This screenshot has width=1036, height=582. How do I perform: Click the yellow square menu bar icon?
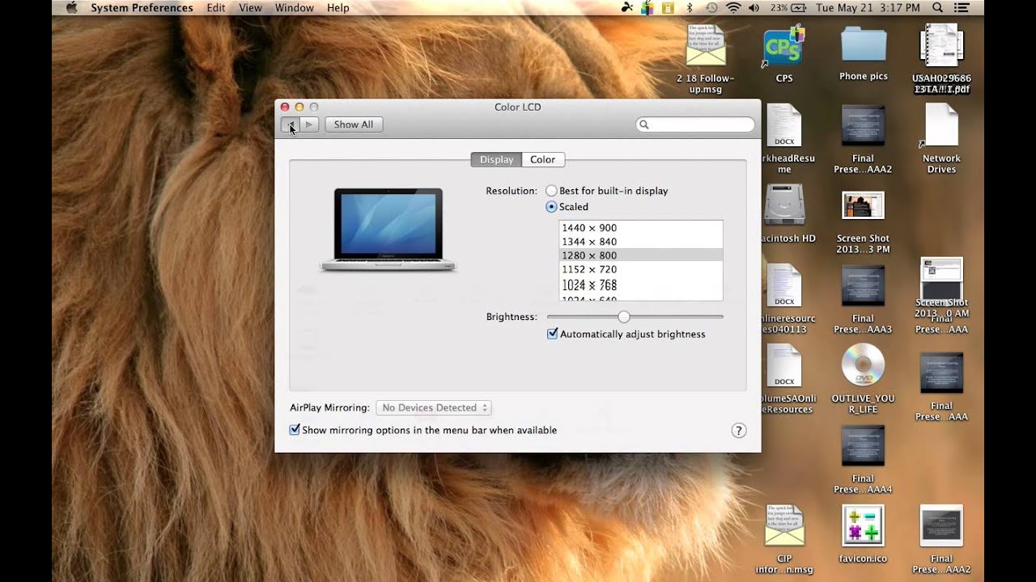(x=668, y=8)
